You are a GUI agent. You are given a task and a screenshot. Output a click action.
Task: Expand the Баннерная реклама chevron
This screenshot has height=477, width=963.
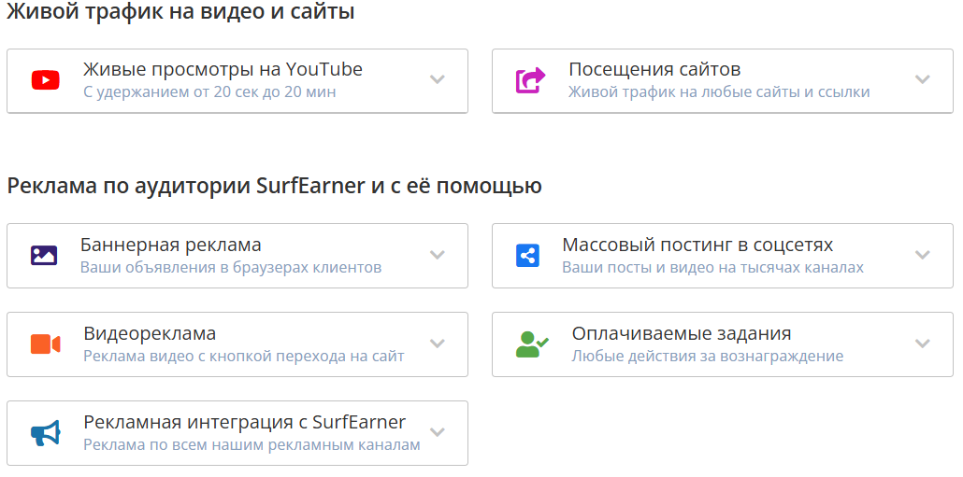(437, 255)
